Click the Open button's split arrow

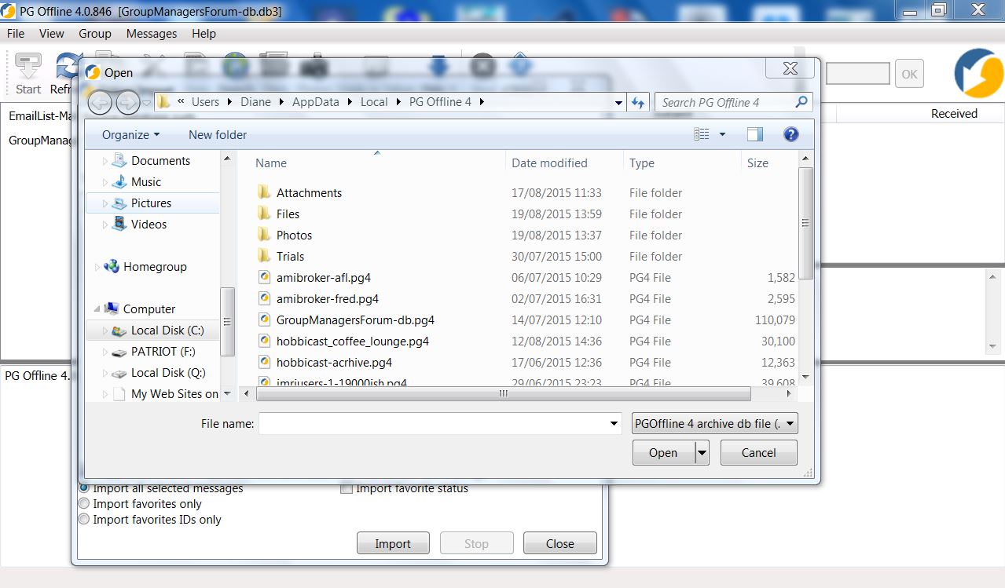point(702,452)
